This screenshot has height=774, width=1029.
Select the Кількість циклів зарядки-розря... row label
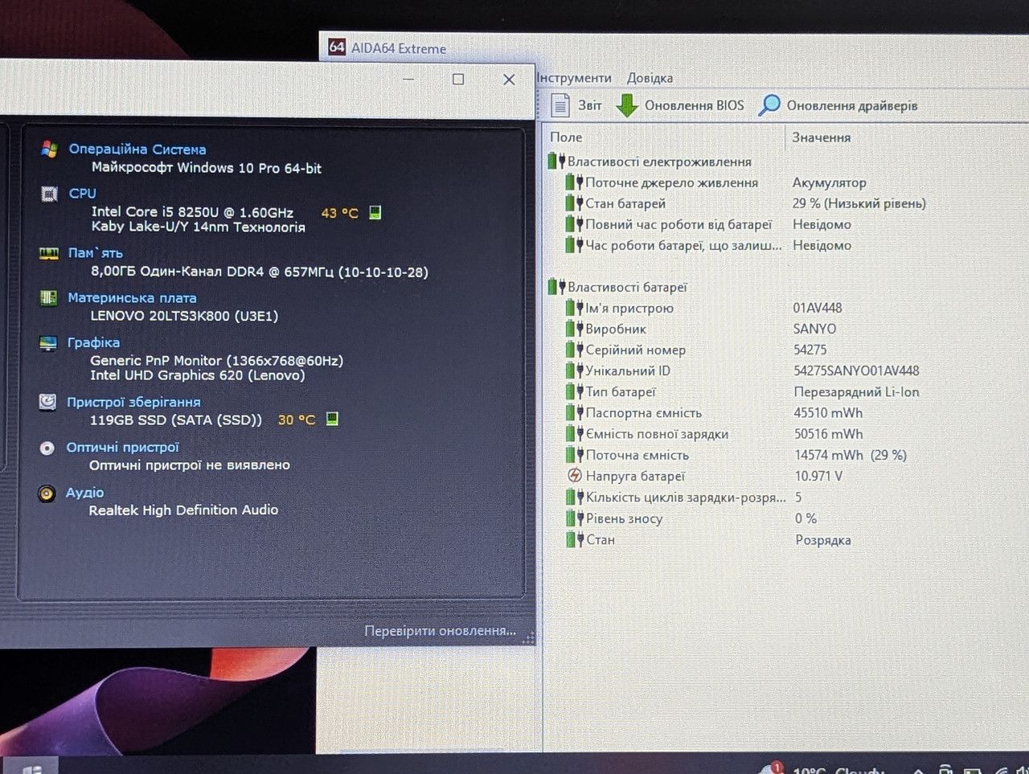[x=686, y=498]
